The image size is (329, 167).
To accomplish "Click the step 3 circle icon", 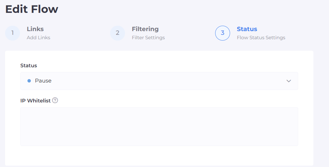I will (223, 33).
